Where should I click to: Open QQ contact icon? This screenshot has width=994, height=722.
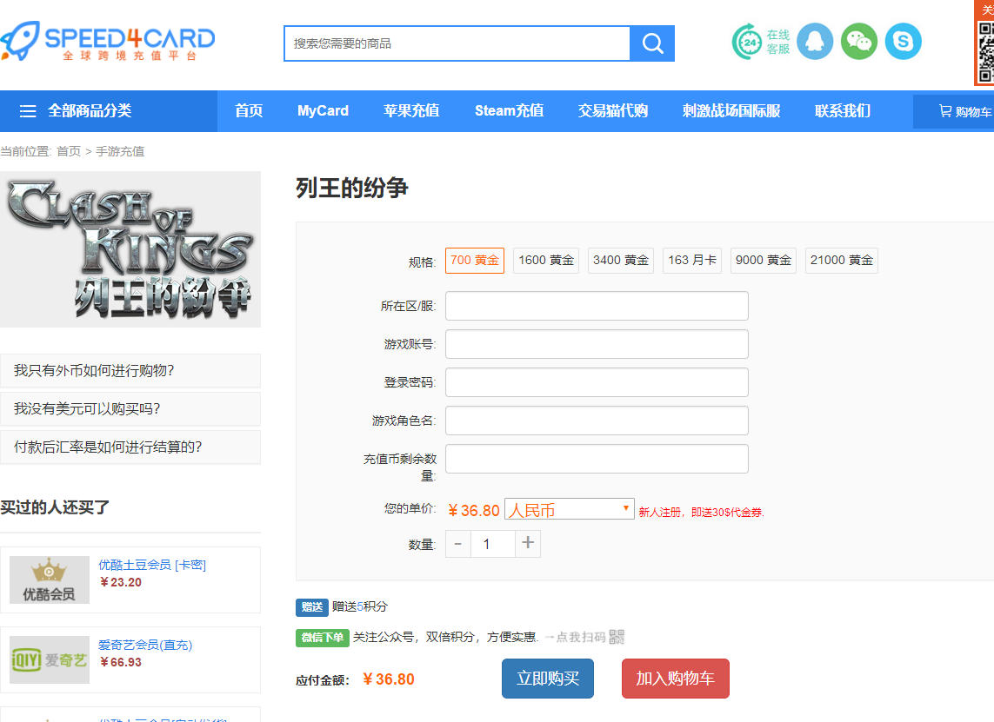[815, 42]
